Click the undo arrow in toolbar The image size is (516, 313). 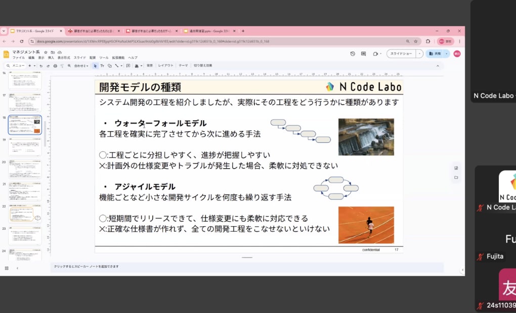click(42, 66)
